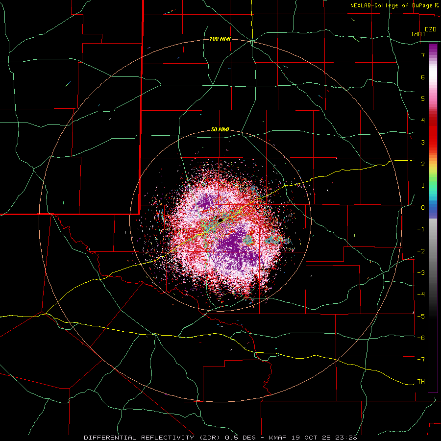Click the -7 dB value on the color scale

[421, 360]
